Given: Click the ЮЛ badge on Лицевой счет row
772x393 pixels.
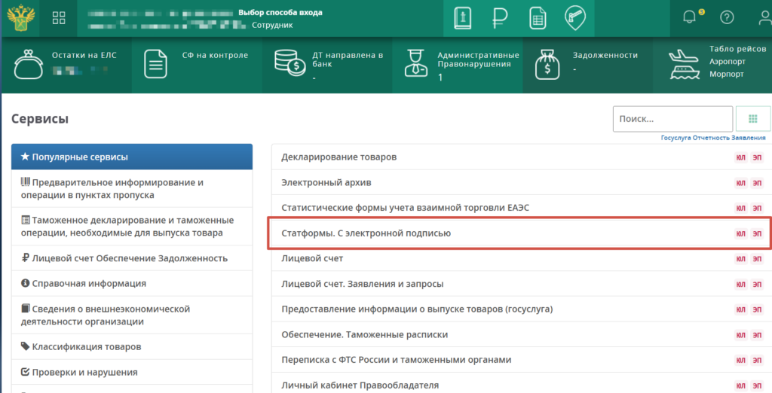Looking at the screenshot, I should point(740,259).
